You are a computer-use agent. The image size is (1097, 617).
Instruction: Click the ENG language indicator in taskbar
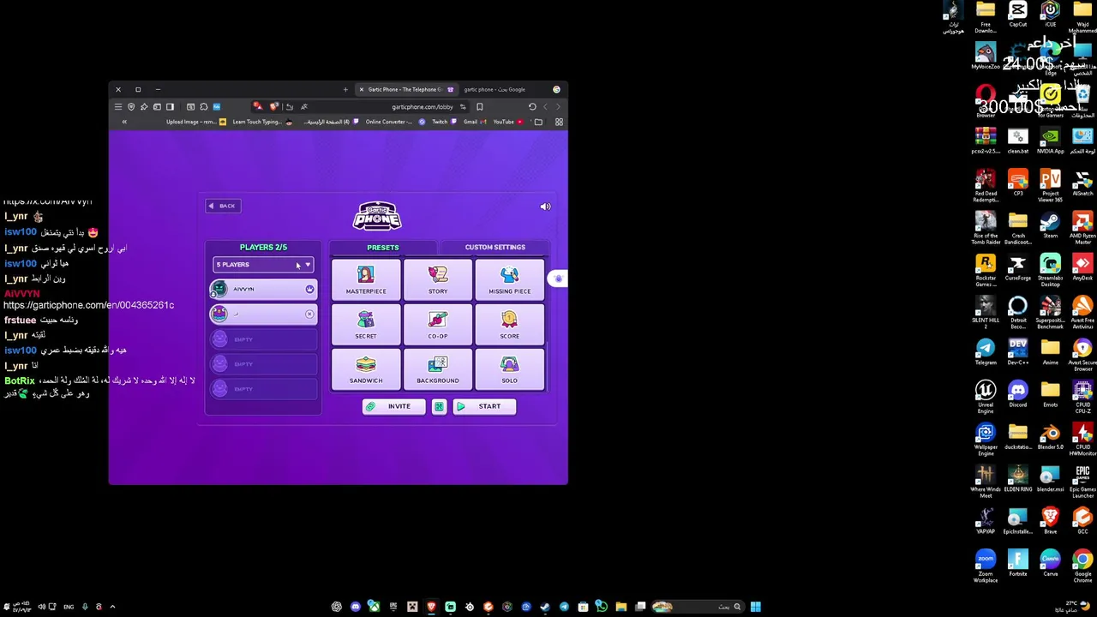(69, 607)
